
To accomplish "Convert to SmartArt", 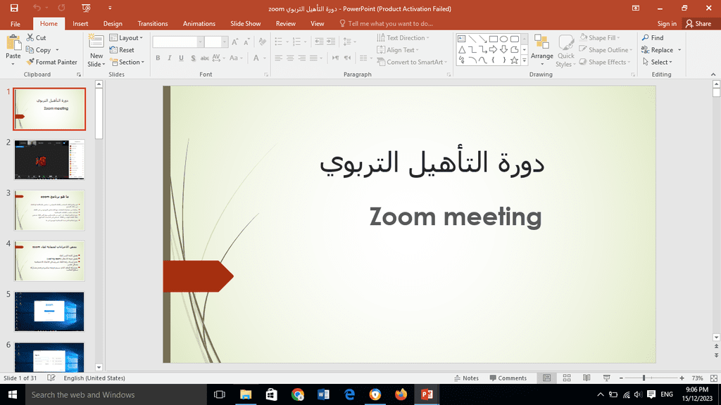I will tap(411, 62).
